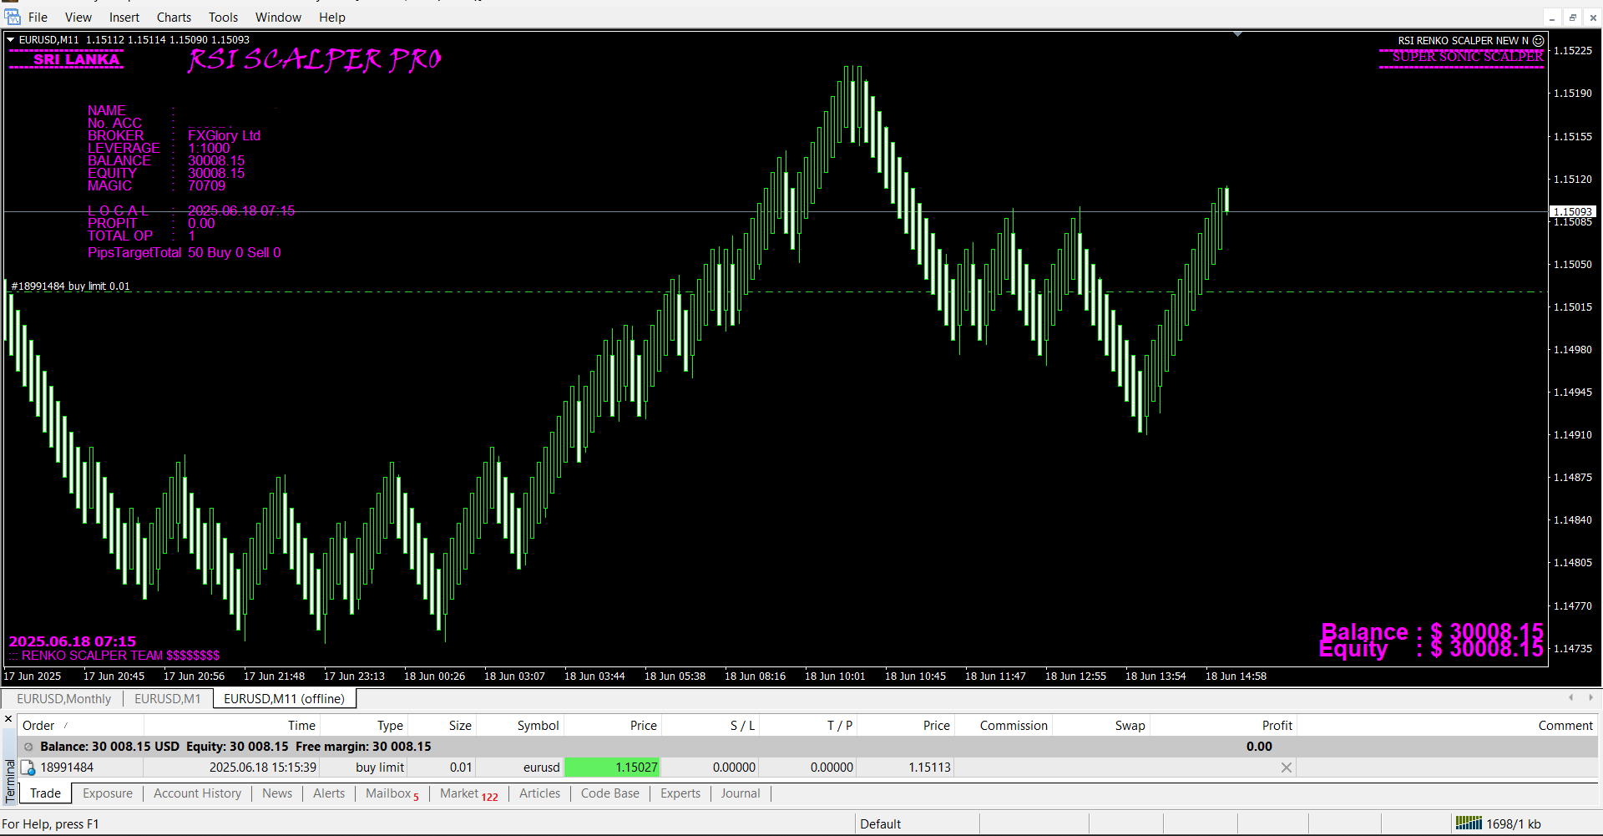Open one-click trading triangle beside EURUSD,M11
The image size is (1603, 836).
click(11, 39)
